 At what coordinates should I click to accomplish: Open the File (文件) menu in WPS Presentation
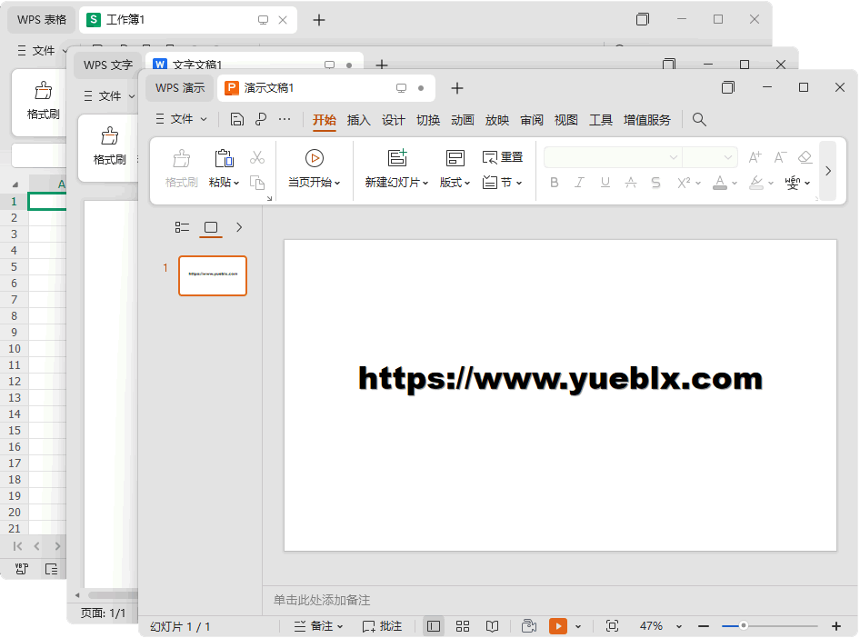click(182, 119)
